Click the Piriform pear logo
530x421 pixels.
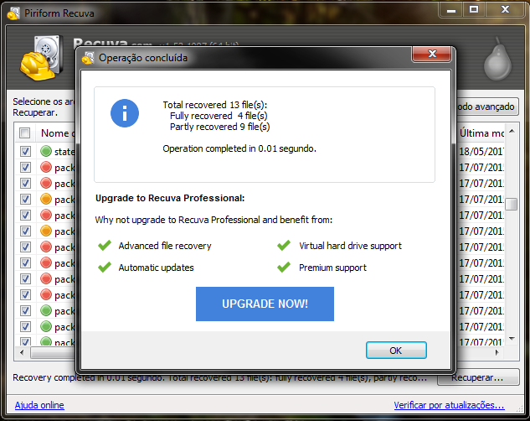pos(497,60)
